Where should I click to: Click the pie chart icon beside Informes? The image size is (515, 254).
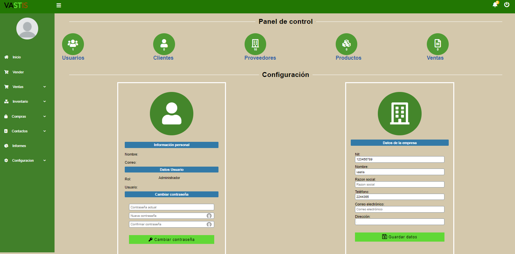coord(6,146)
